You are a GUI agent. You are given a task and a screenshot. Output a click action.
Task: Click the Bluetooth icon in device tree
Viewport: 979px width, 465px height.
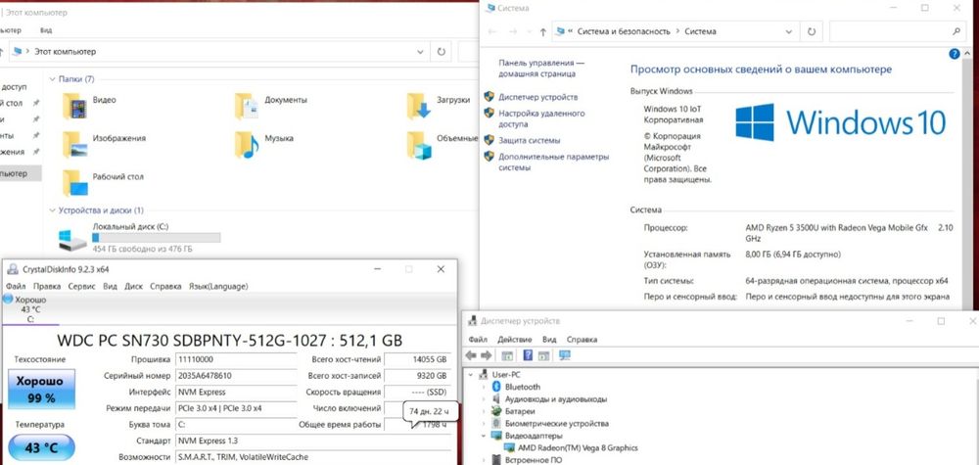497,387
